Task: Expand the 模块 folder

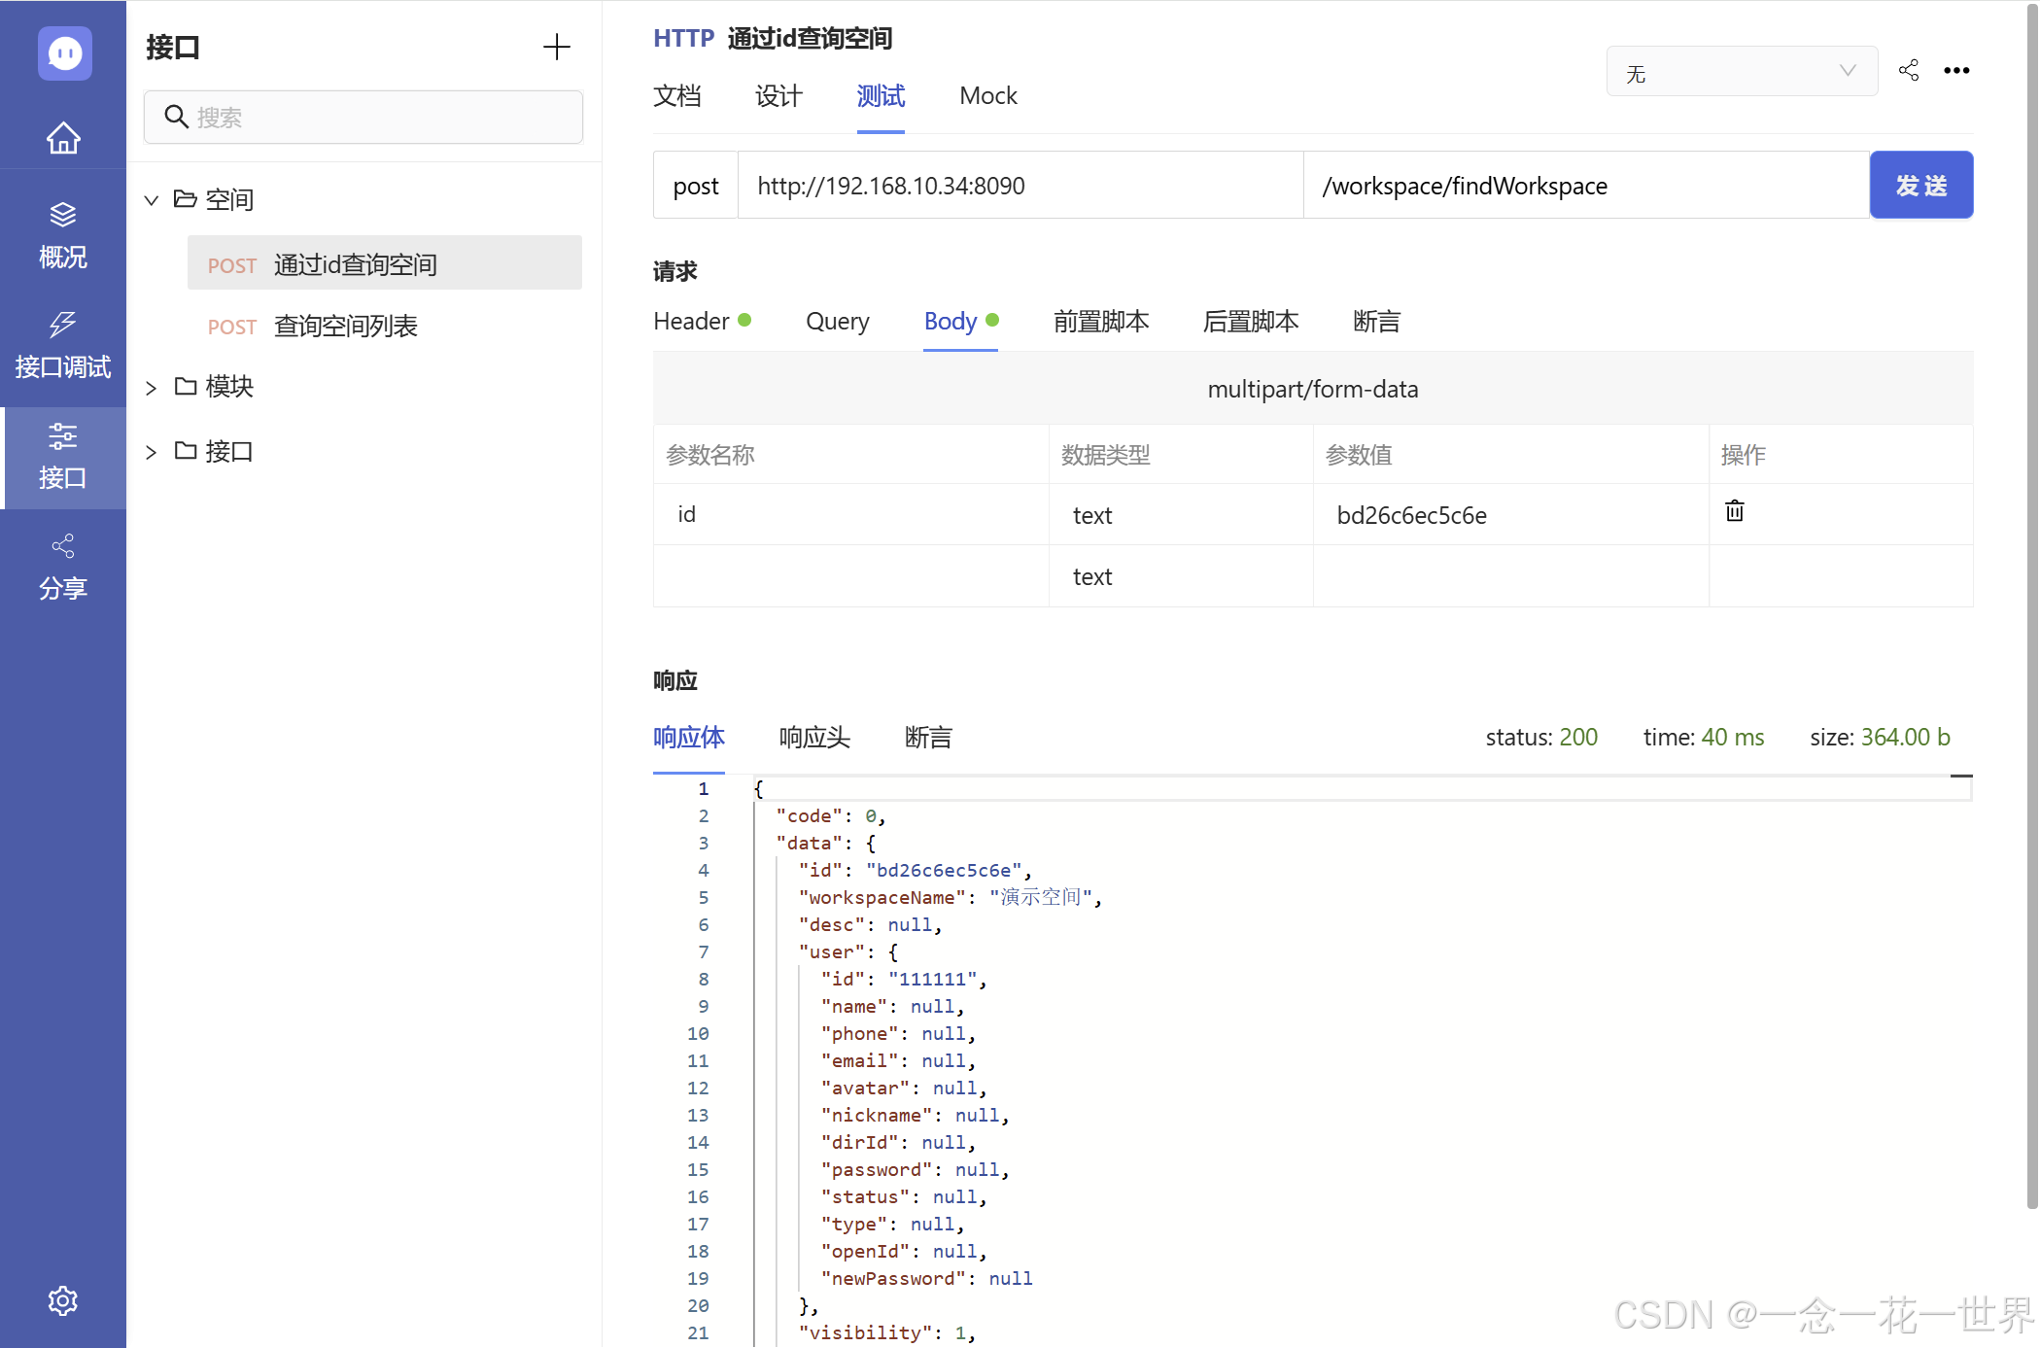Action: 152,388
